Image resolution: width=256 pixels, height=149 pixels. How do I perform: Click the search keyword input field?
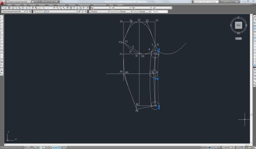click(x=206, y=2)
